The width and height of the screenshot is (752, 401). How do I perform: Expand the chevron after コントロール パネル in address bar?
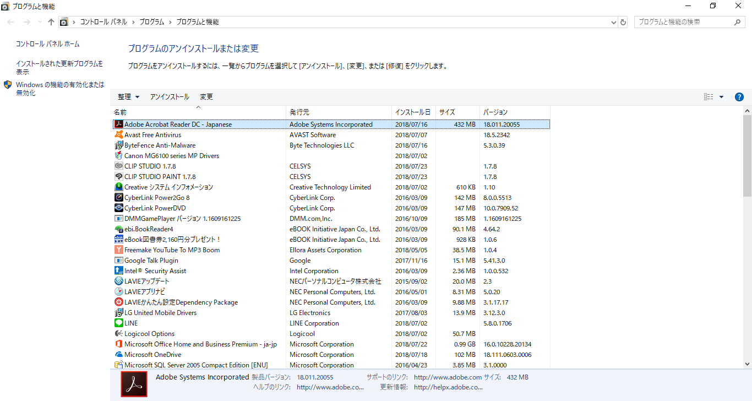(132, 22)
